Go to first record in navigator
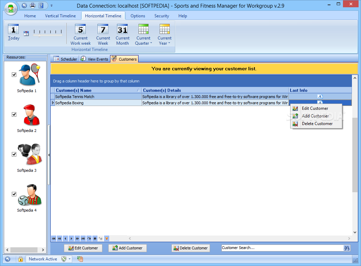361x266 pixels. tap(54, 239)
